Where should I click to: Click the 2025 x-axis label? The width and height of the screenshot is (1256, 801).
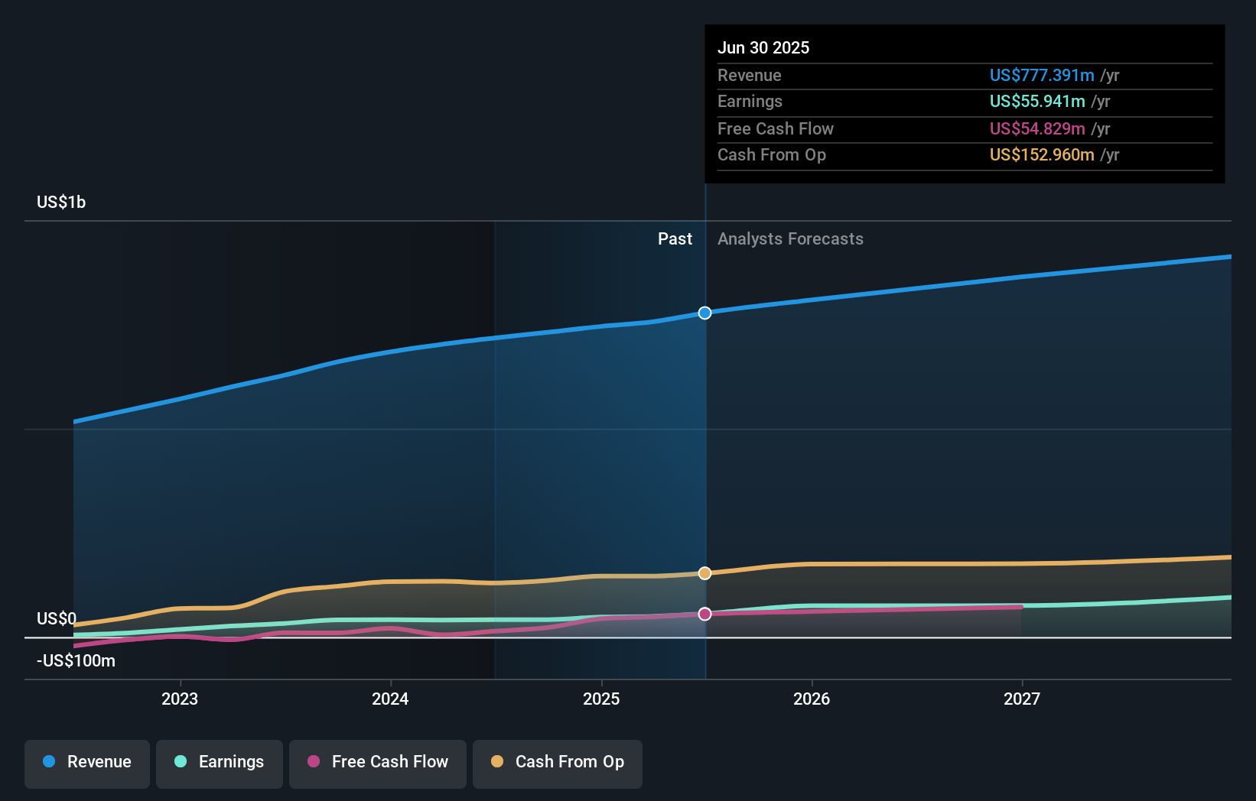click(601, 699)
